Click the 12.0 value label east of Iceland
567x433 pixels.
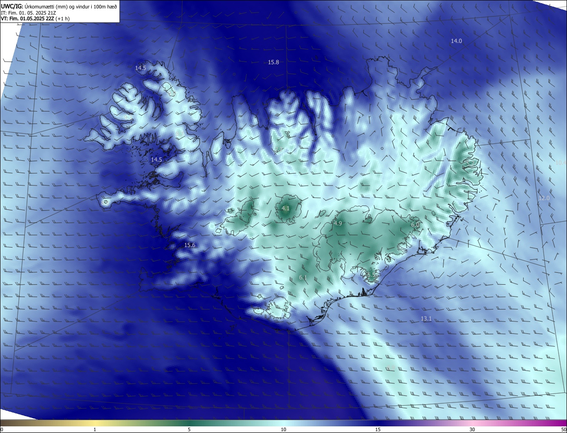pos(544,198)
